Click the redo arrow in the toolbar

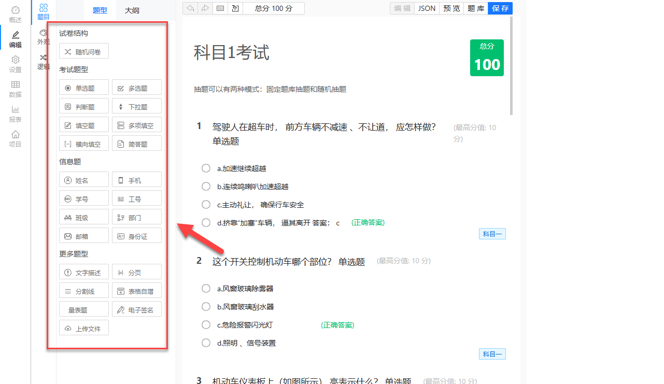(205, 8)
